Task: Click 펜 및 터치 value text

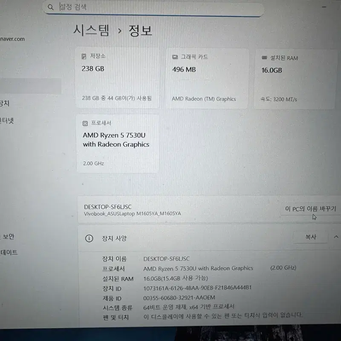Action: point(223,316)
